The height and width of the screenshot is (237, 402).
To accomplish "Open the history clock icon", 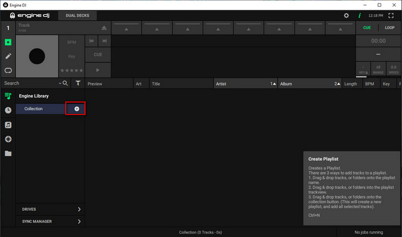I will point(8,110).
